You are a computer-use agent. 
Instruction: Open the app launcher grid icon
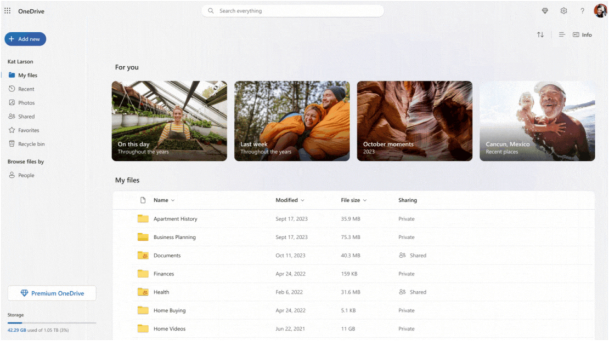point(8,11)
